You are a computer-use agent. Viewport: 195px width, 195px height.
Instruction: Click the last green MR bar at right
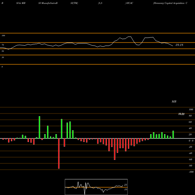[x=173, y=135]
